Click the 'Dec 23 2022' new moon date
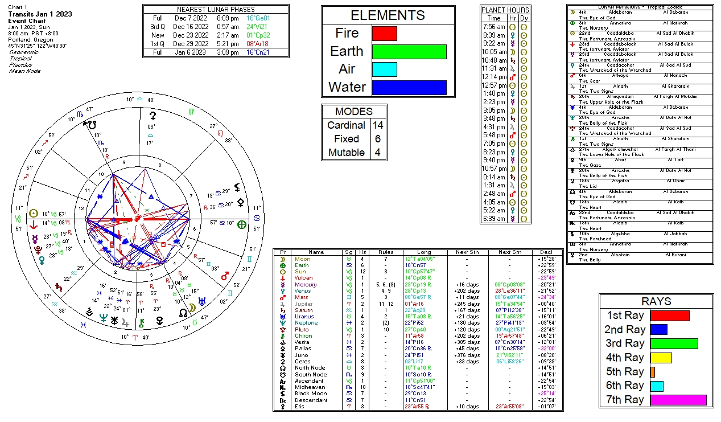The height and width of the screenshot is (422, 721). [191, 35]
